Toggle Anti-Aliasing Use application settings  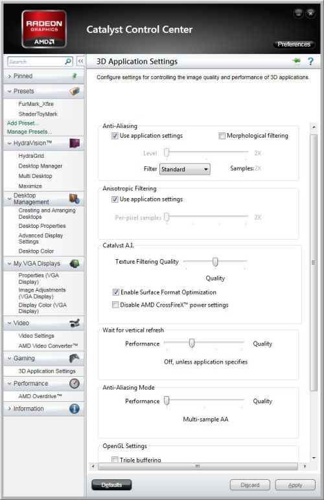click(115, 136)
